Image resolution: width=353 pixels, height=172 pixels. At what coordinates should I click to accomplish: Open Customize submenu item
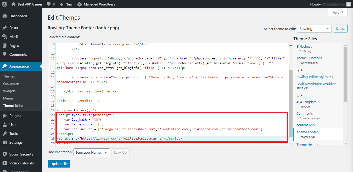(11, 84)
